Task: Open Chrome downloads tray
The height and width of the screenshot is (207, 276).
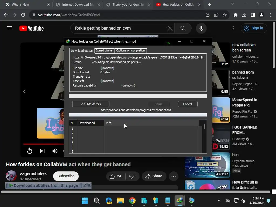Action: pyautogui.click(x=244, y=15)
